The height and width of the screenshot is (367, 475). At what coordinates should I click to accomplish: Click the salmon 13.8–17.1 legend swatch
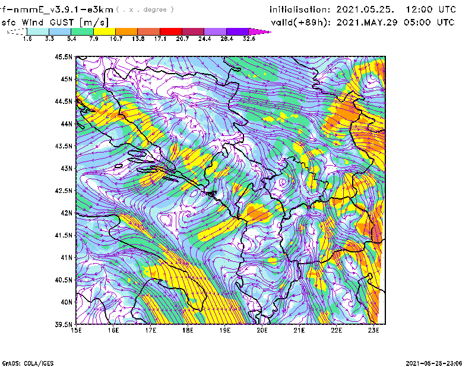[x=149, y=31]
